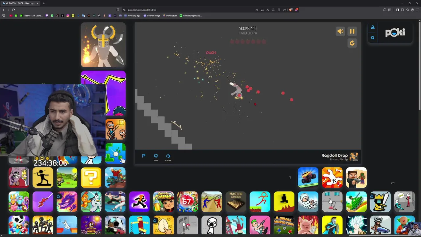Open the Instagram bookmark icon

click(x=68, y=15)
